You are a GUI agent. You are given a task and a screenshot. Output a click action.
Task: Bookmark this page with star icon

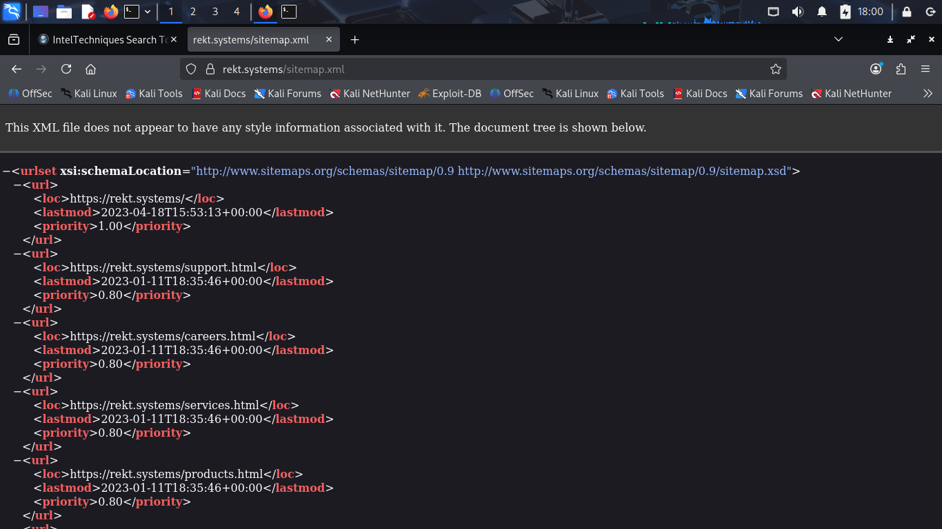pos(775,69)
